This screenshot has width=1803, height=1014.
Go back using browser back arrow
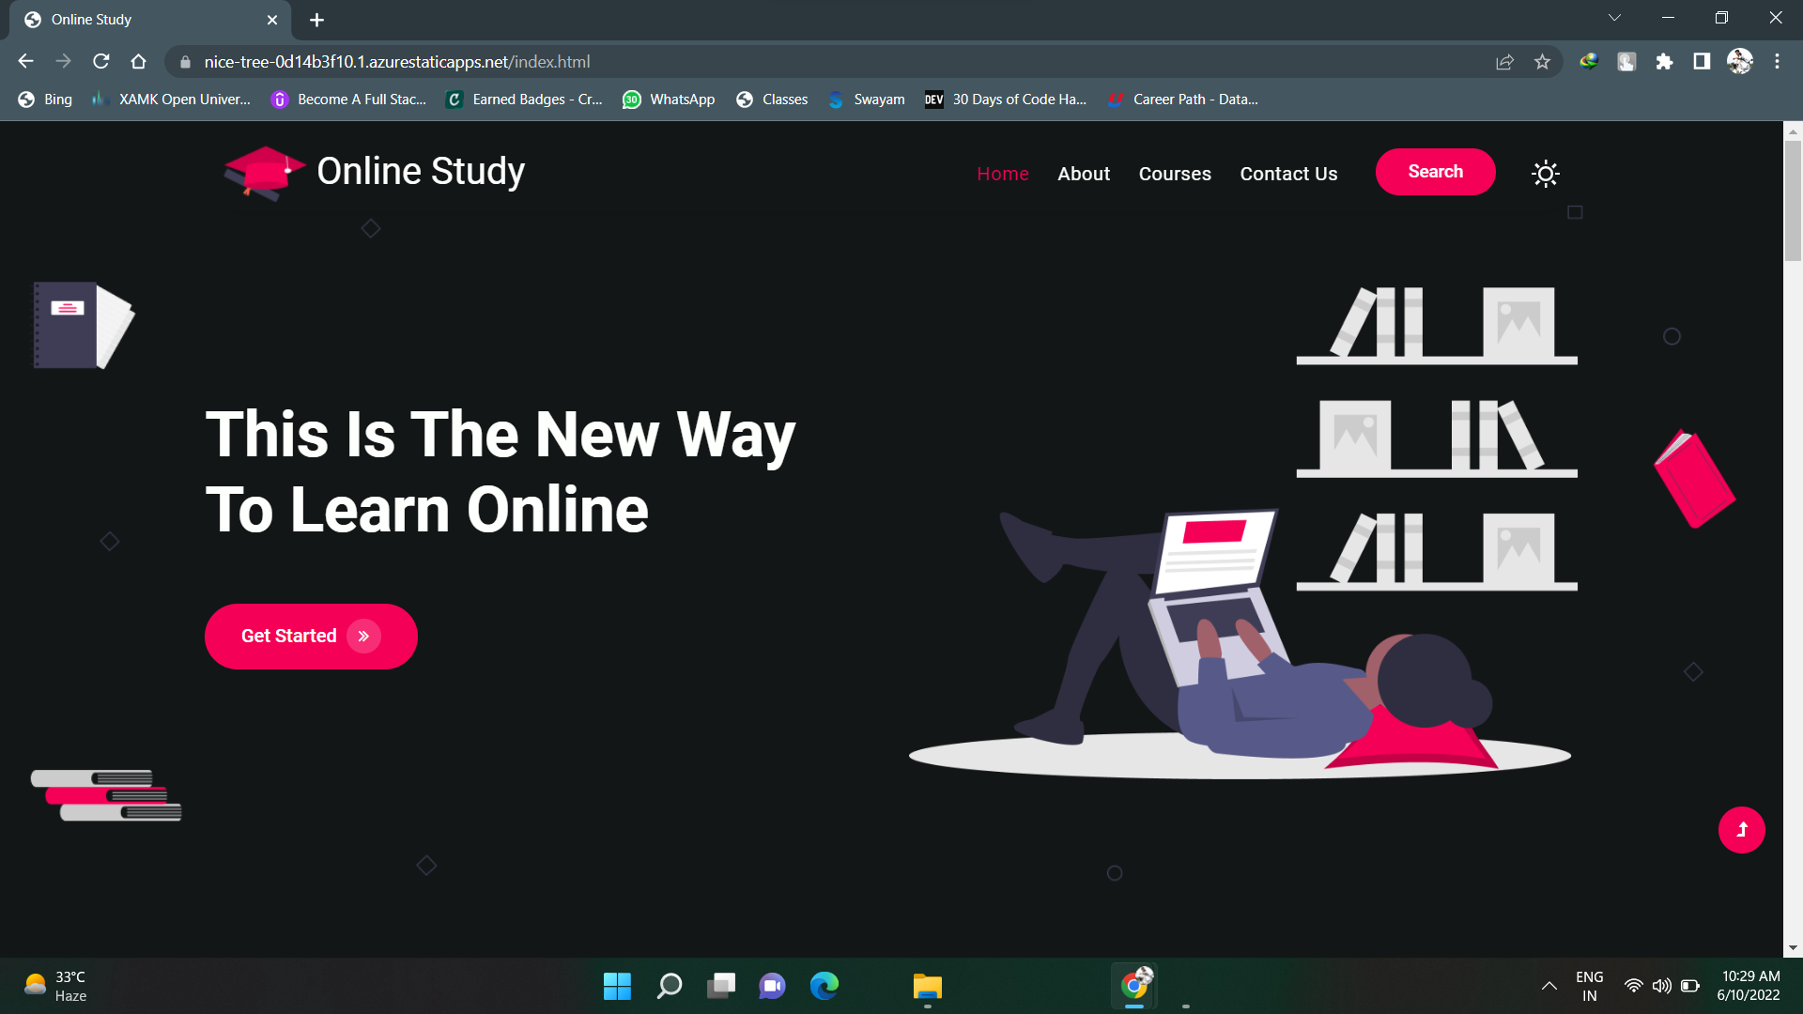[25, 62]
